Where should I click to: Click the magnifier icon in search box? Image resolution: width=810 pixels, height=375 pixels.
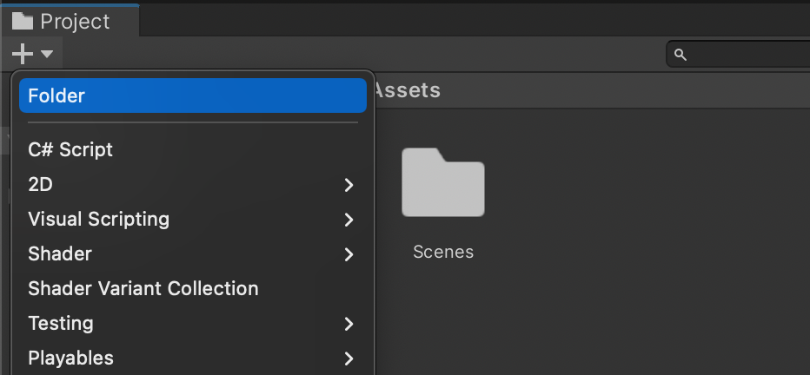coord(681,55)
